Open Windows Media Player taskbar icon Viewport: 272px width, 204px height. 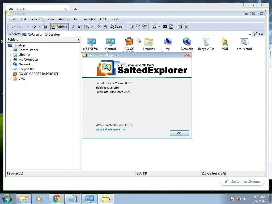click(x=39, y=199)
